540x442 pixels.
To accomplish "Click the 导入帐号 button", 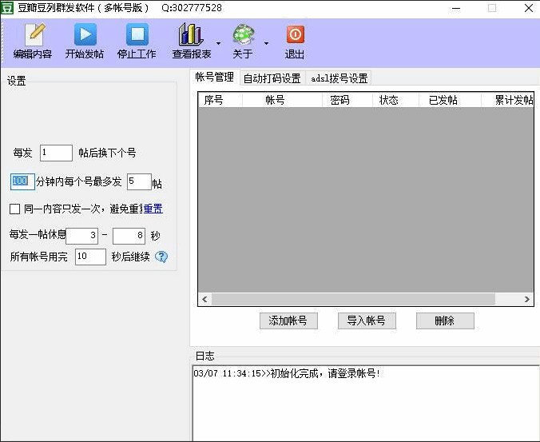I will click(367, 321).
